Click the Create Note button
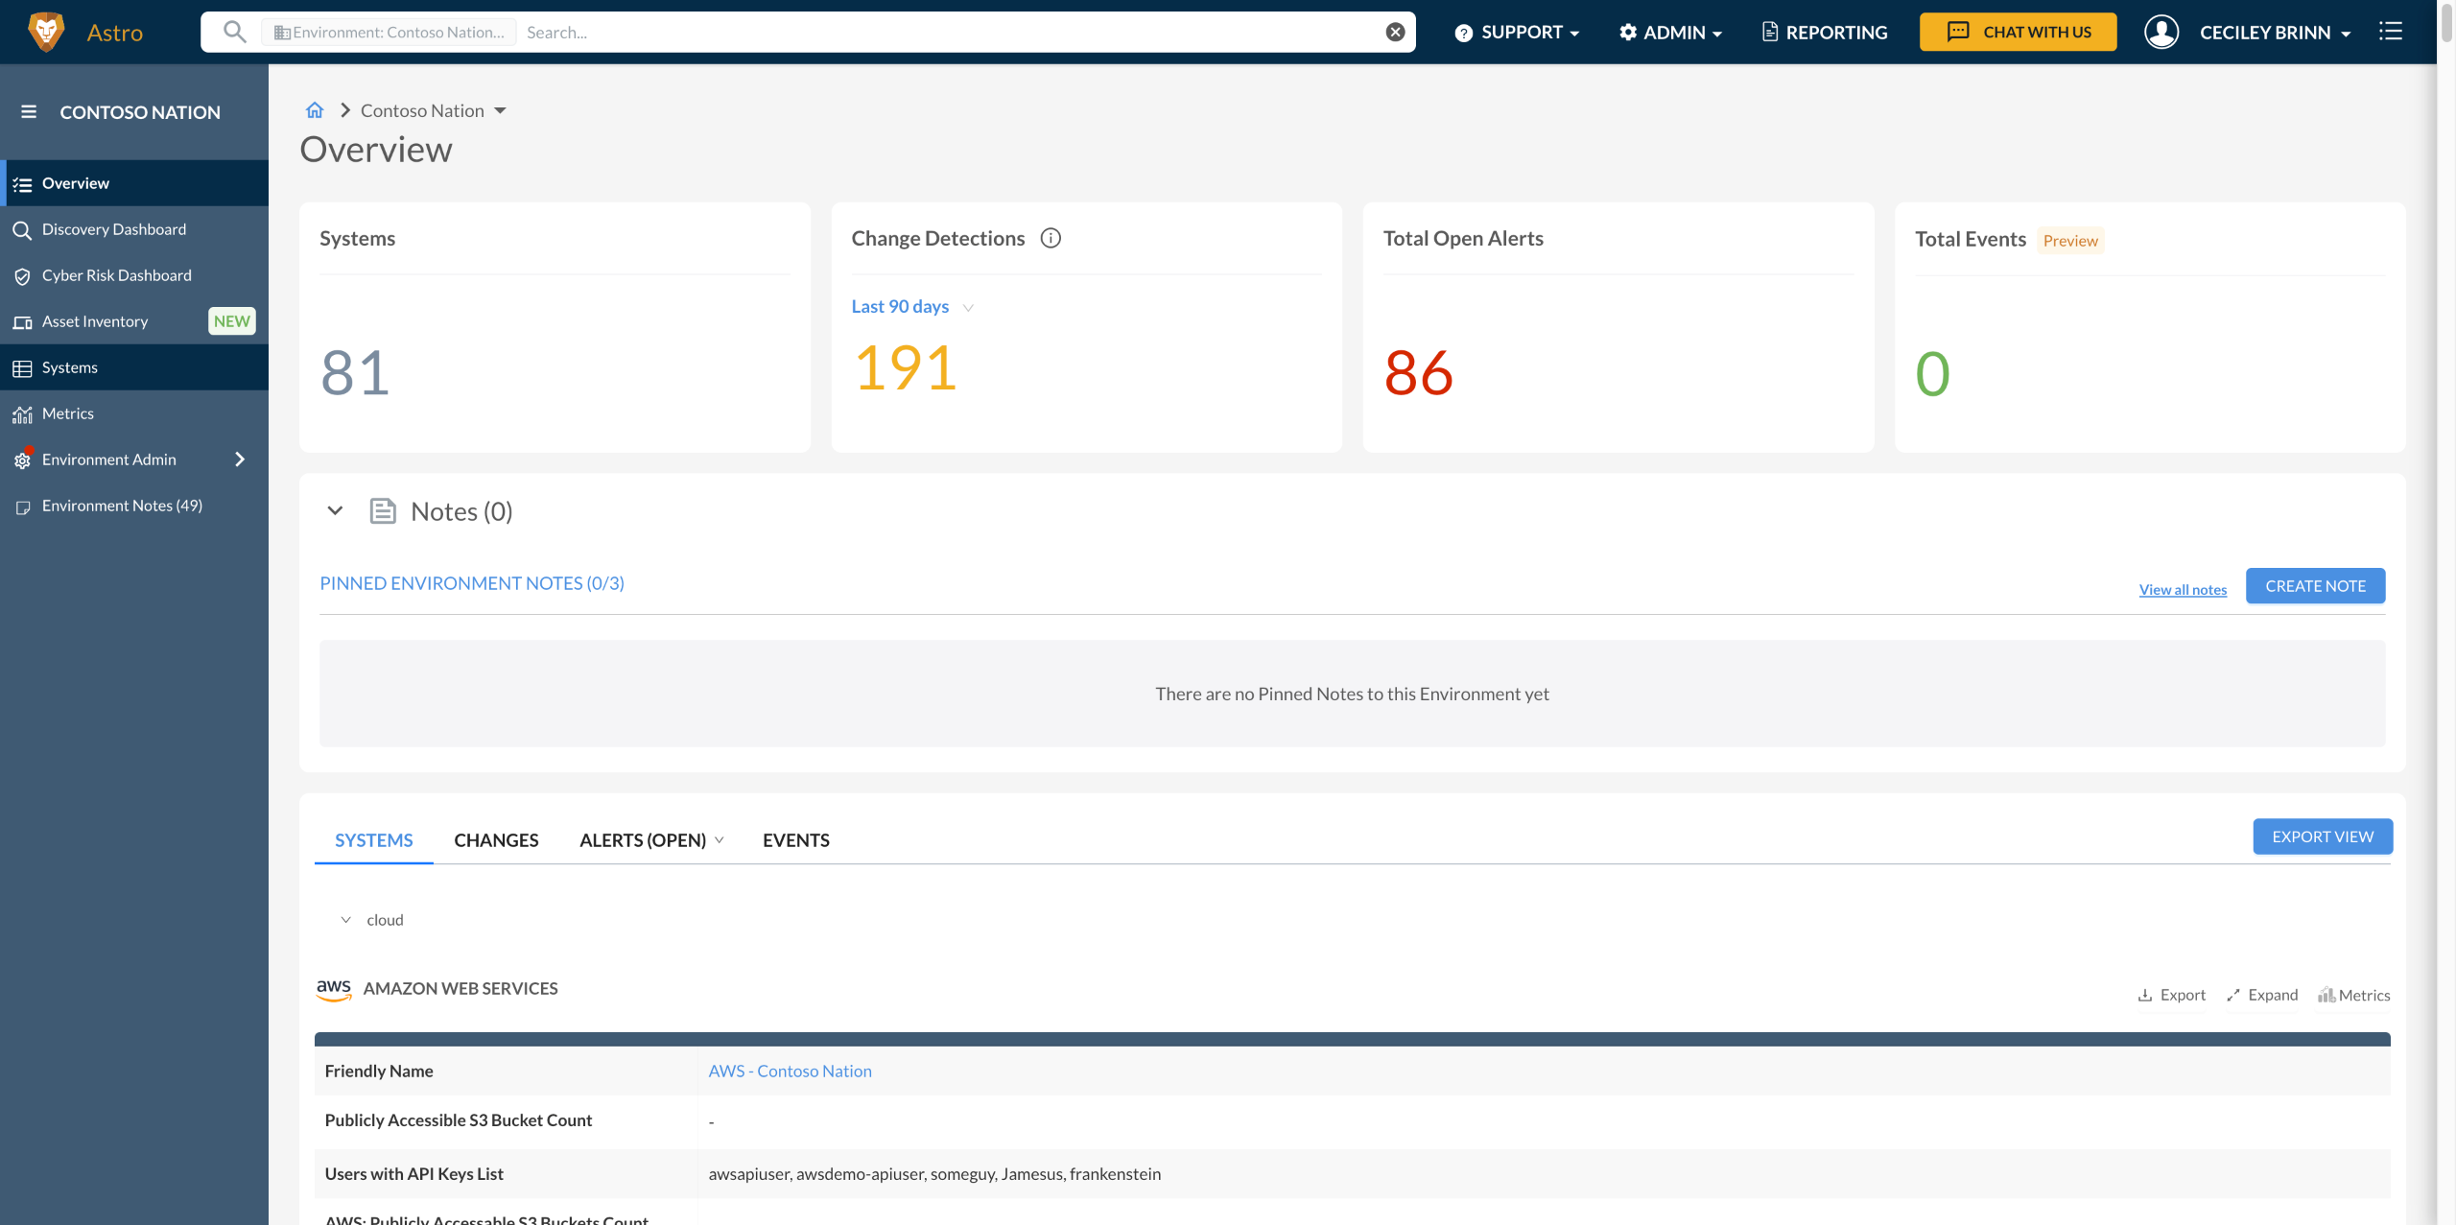2456x1225 pixels. 2315,586
